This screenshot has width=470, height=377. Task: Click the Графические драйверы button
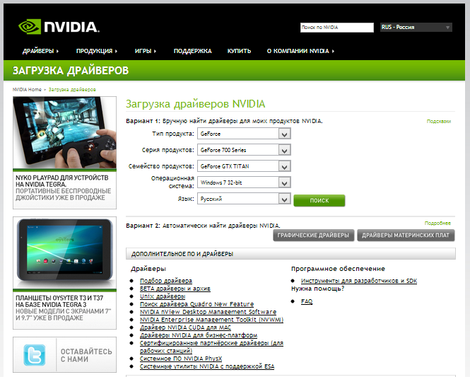coord(313,236)
